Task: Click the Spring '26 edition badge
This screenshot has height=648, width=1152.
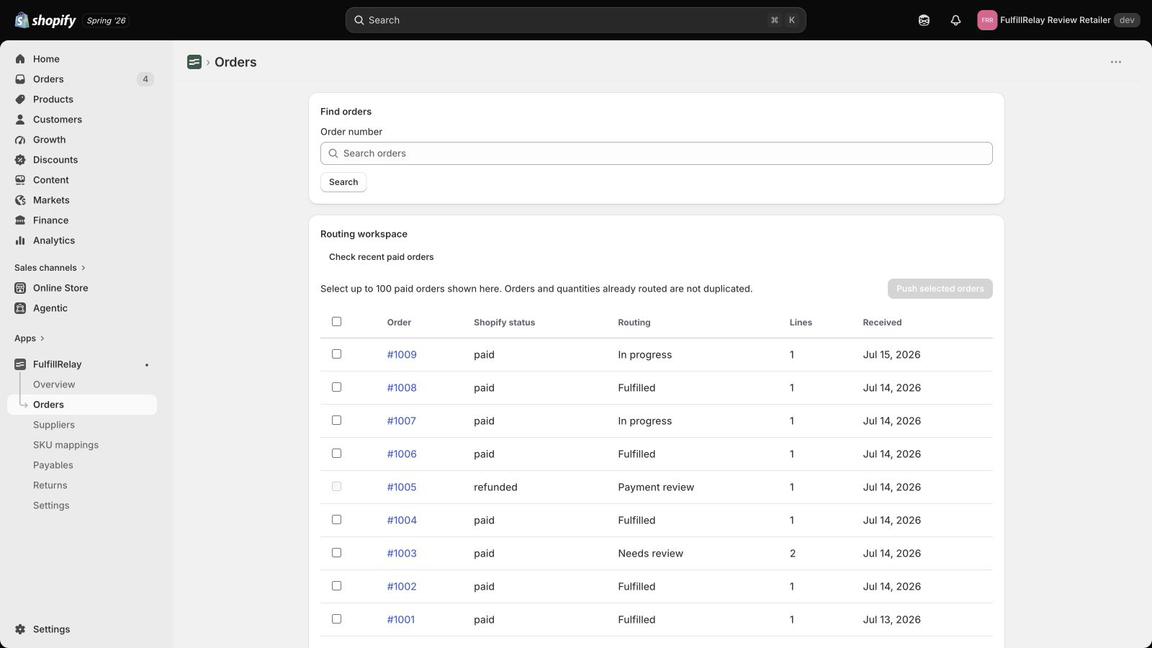Action: [106, 21]
